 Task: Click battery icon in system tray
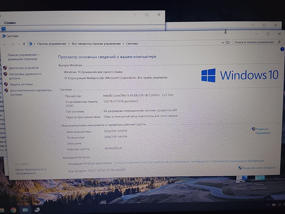click(x=274, y=205)
